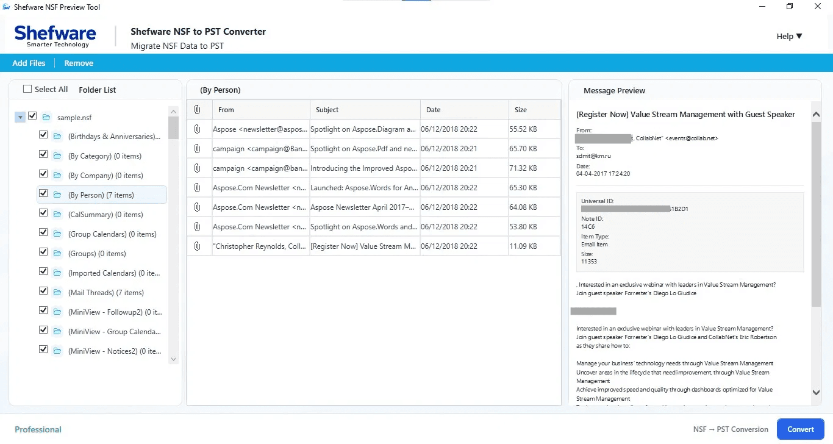Screen dimensions: 833x444
Task: Click the Convert button
Action: click(801, 429)
